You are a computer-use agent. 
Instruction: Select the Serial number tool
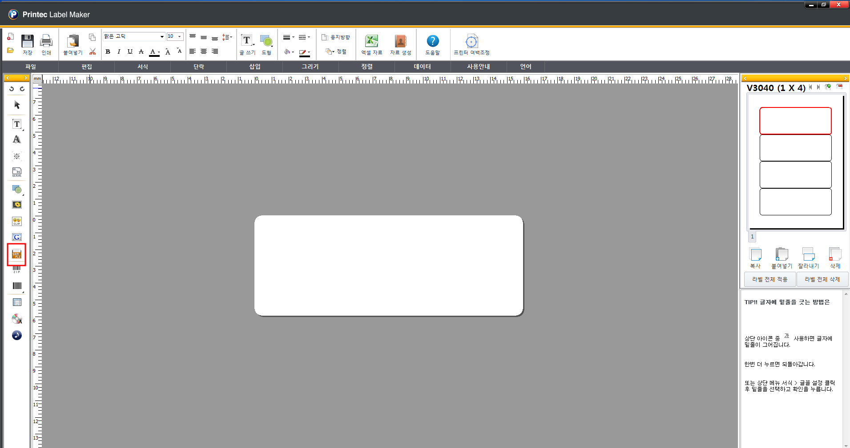17,172
